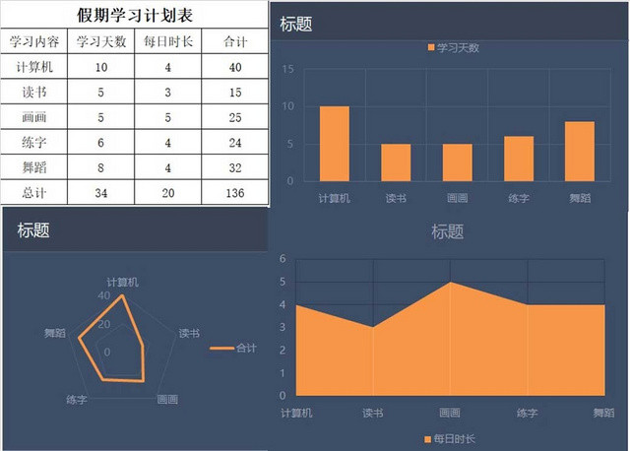Click the 舞蹈 label on radar chart

(x=55, y=333)
